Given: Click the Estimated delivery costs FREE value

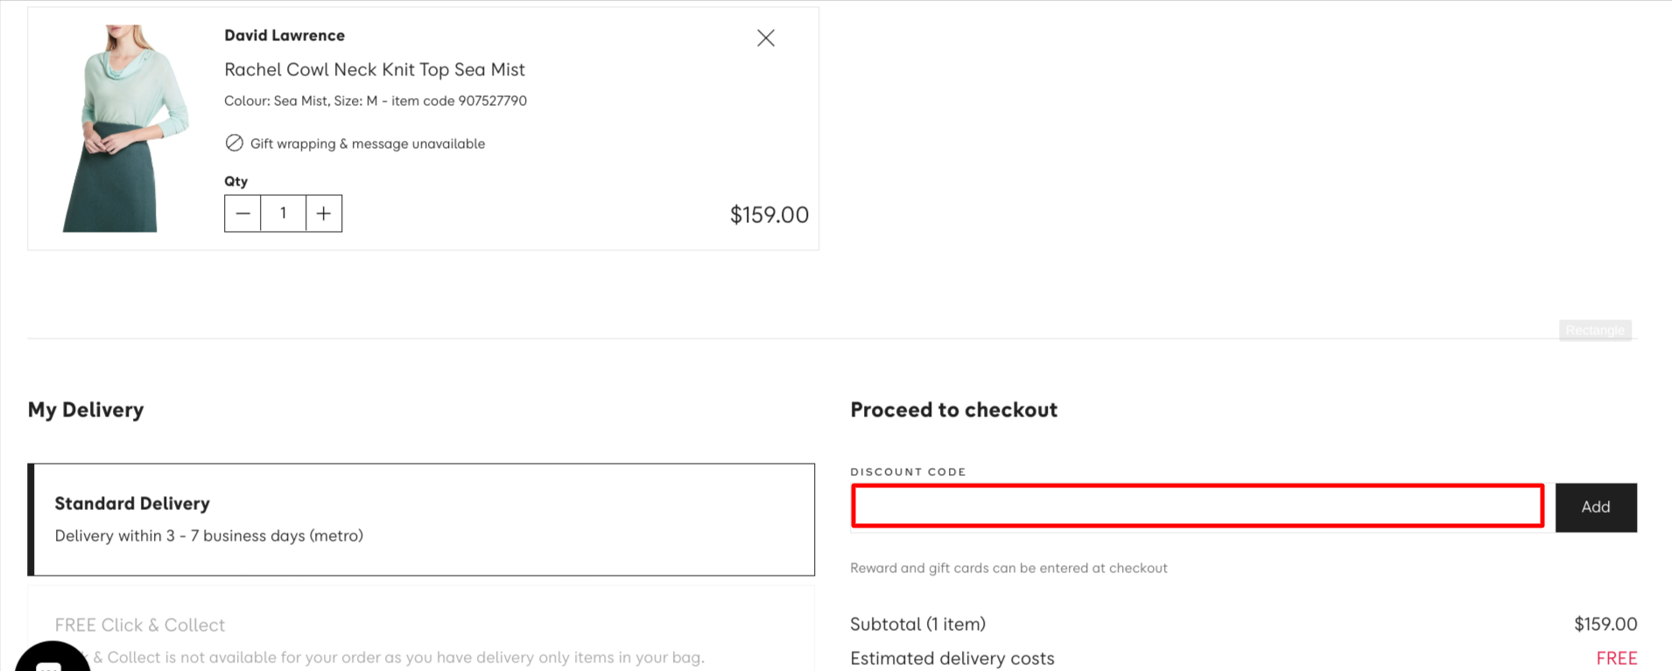Looking at the screenshot, I should [1616, 658].
